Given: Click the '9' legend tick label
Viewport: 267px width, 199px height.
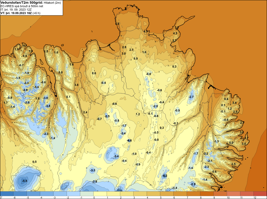Looking at the screenshot, I should click(x=214, y=197).
